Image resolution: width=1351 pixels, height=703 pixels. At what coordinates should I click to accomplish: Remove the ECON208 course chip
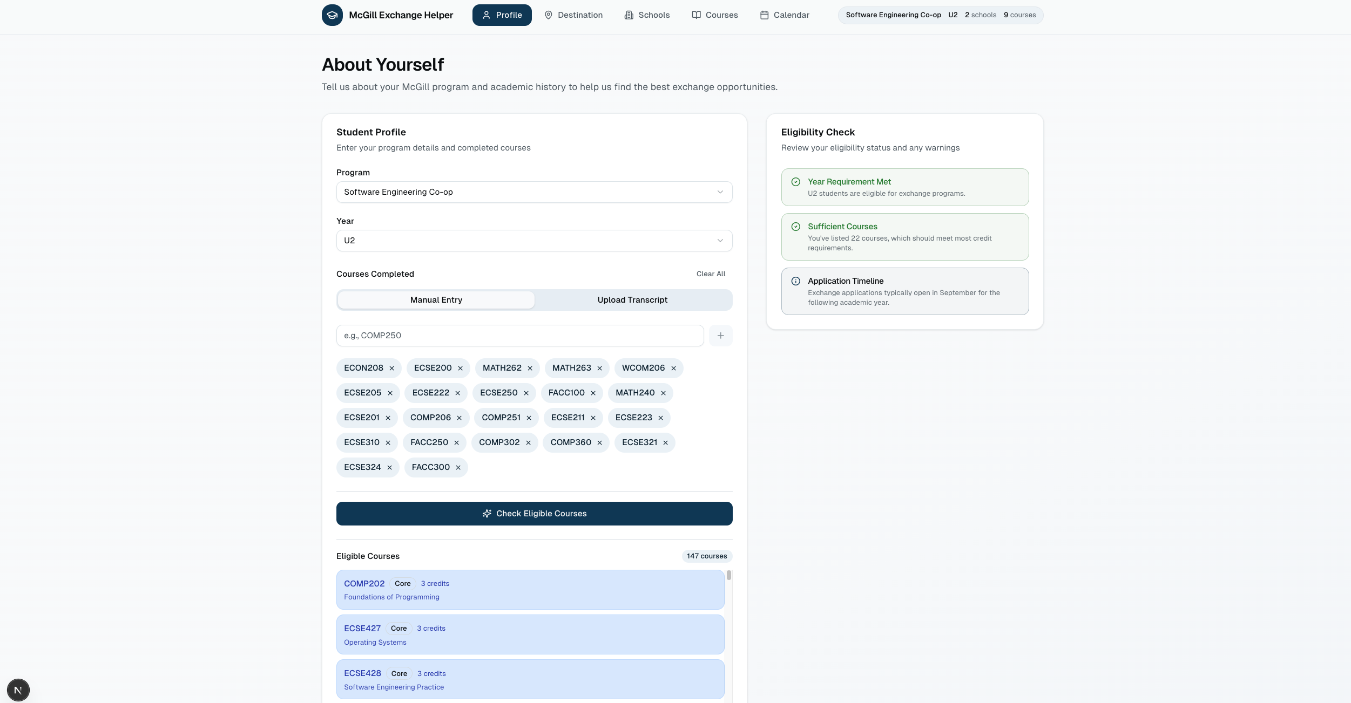coord(391,368)
